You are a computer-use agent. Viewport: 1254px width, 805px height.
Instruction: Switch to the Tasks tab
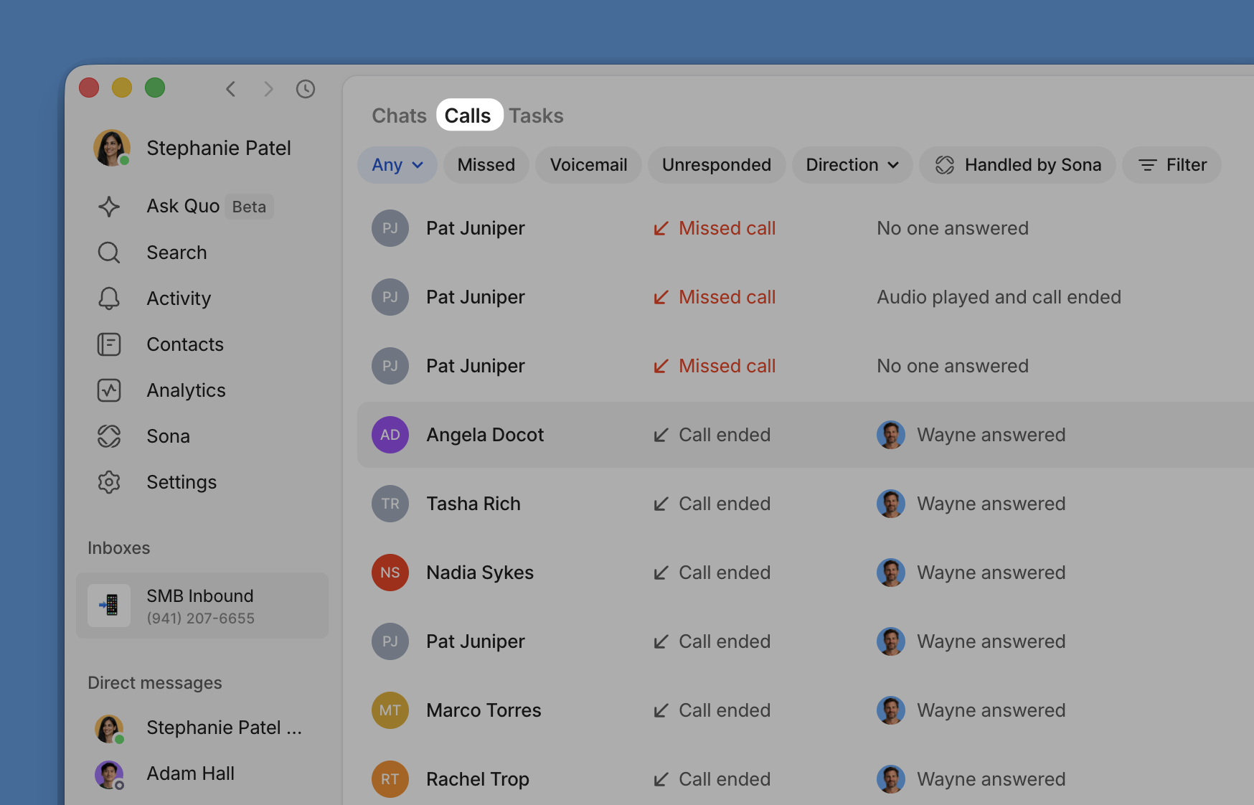pos(536,116)
